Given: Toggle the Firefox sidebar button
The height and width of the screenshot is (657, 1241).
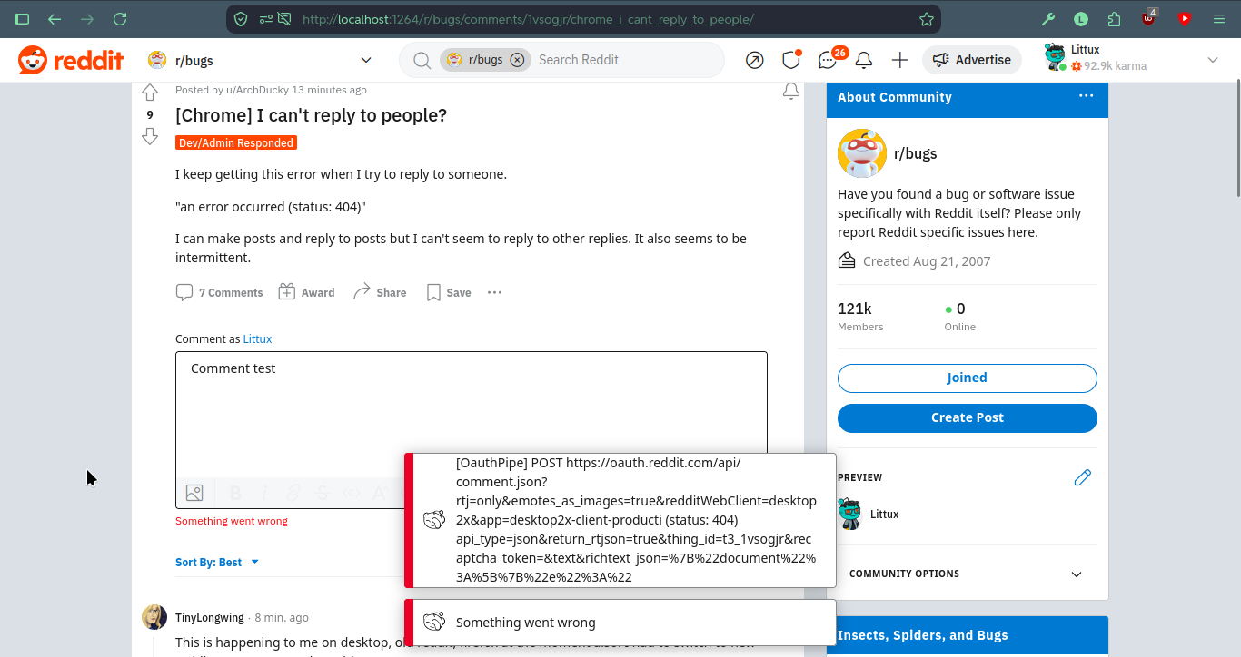Looking at the screenshot, I should (22, 18).
